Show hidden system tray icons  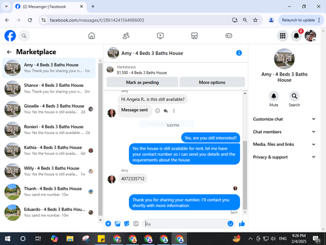pyautogui.click(x=250, y=239)
